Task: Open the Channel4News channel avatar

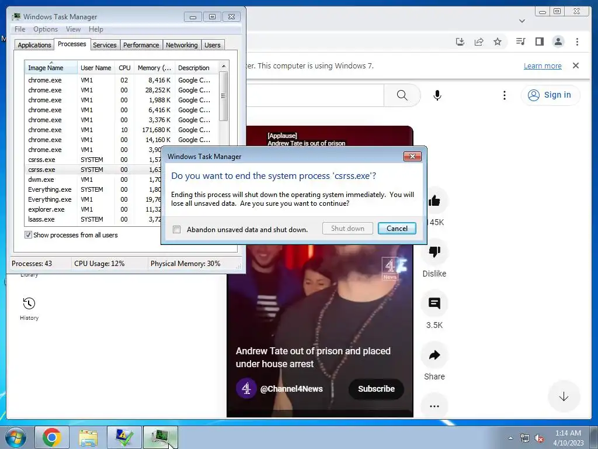Action: pos(246,389)
